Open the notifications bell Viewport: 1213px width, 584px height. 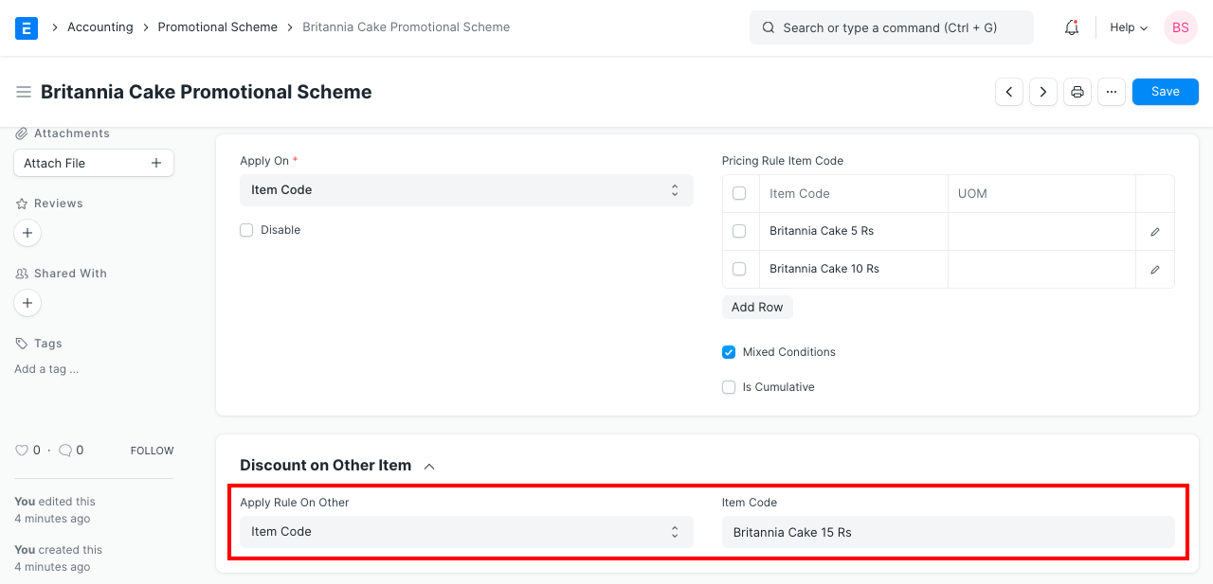click(x=1071, y=27)
